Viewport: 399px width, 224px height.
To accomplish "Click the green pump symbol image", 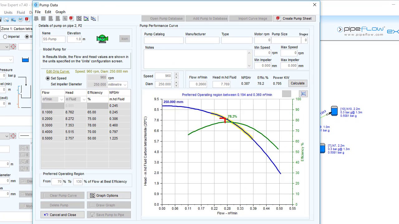I will click(102, 39).
